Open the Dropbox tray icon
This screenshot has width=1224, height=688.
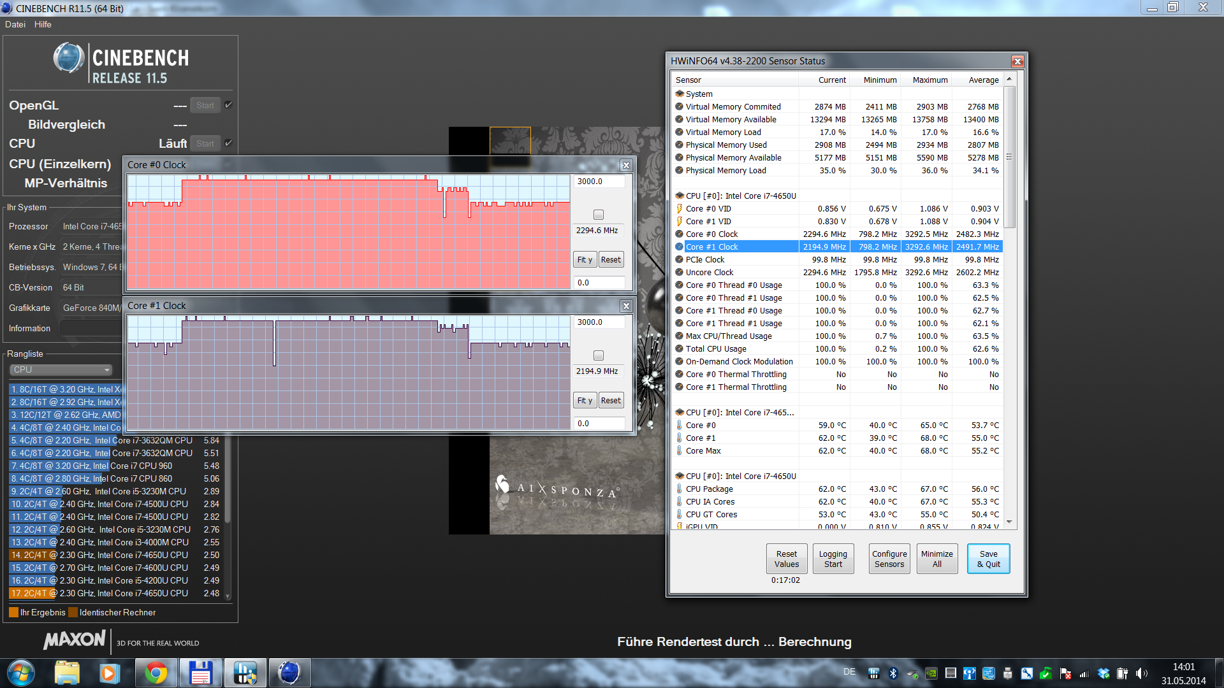point(1104,673)
